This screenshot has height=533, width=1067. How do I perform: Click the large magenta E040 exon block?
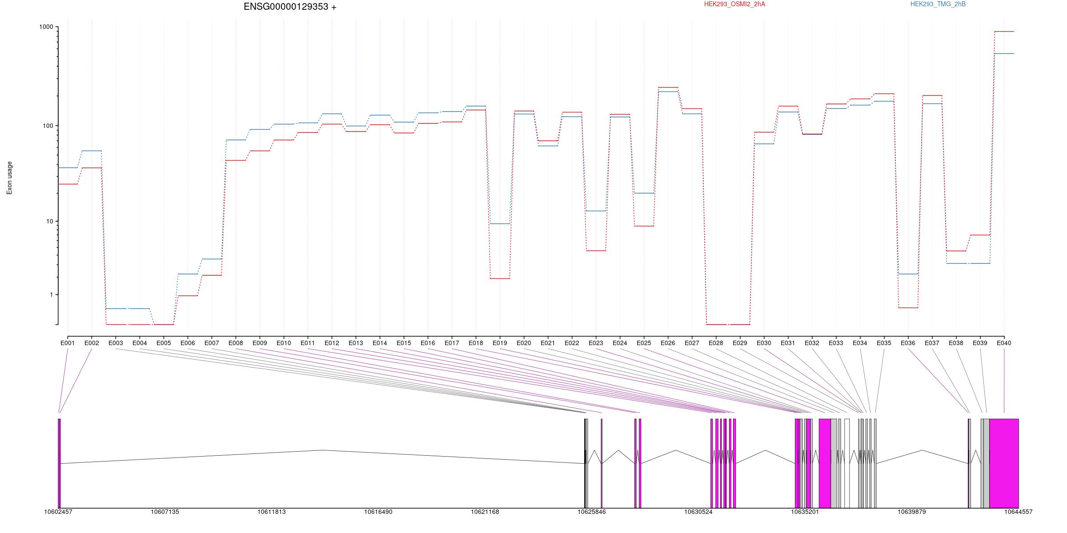(x=1004, y=463)
